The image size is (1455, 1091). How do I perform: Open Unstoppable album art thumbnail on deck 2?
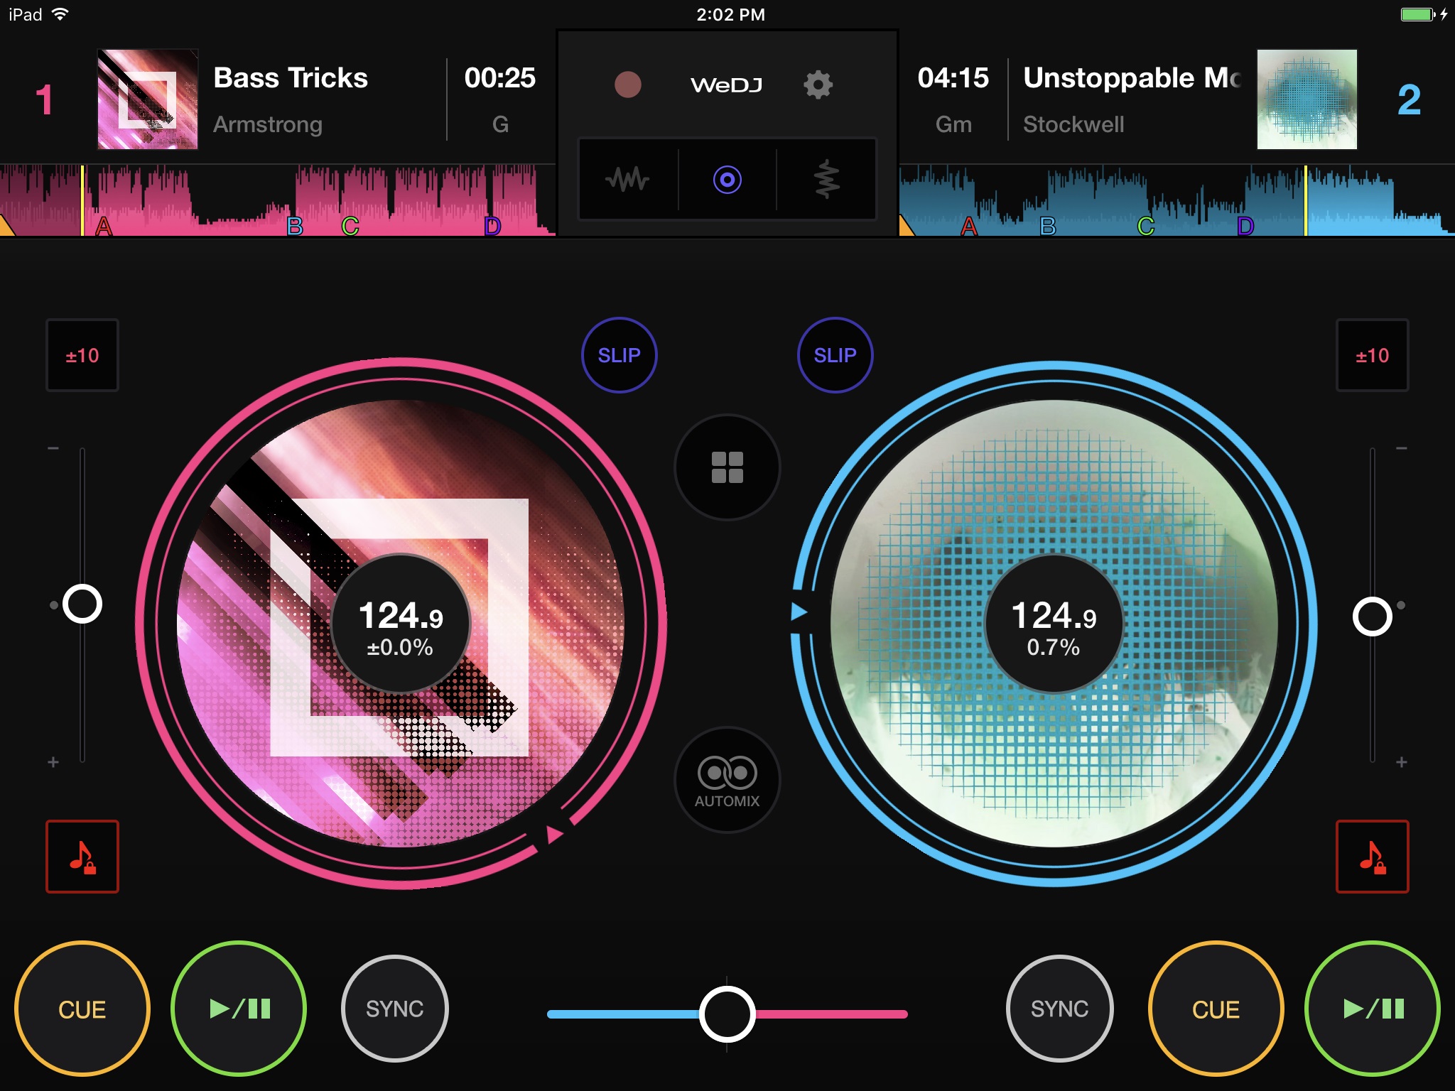point(1307,99)
